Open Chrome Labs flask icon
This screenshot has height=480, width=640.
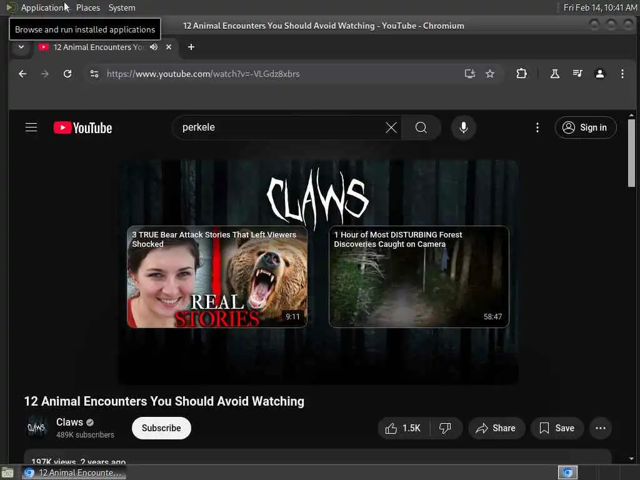(x=555, y=74)
